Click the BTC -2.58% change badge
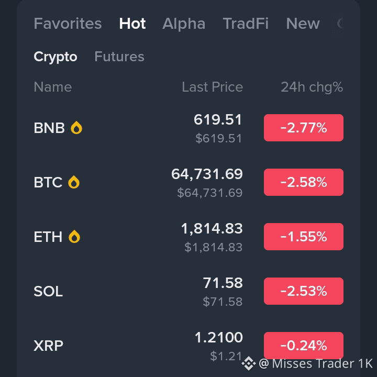This screenshot has width=377, height=377. 303,182
